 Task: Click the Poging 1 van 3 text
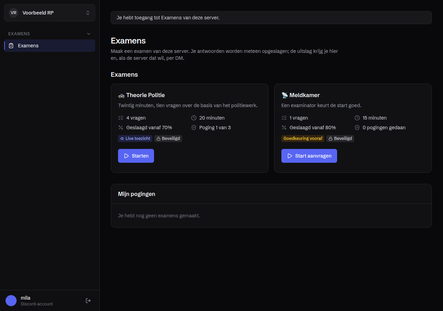pyautogui.click(x=215, y=128)
